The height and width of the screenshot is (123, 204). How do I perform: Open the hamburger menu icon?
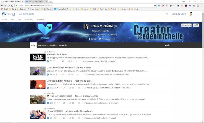tap(197, 14)
